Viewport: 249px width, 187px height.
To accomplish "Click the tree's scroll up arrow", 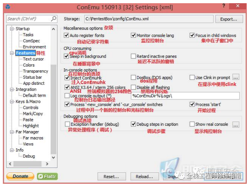I will [53, 29].
